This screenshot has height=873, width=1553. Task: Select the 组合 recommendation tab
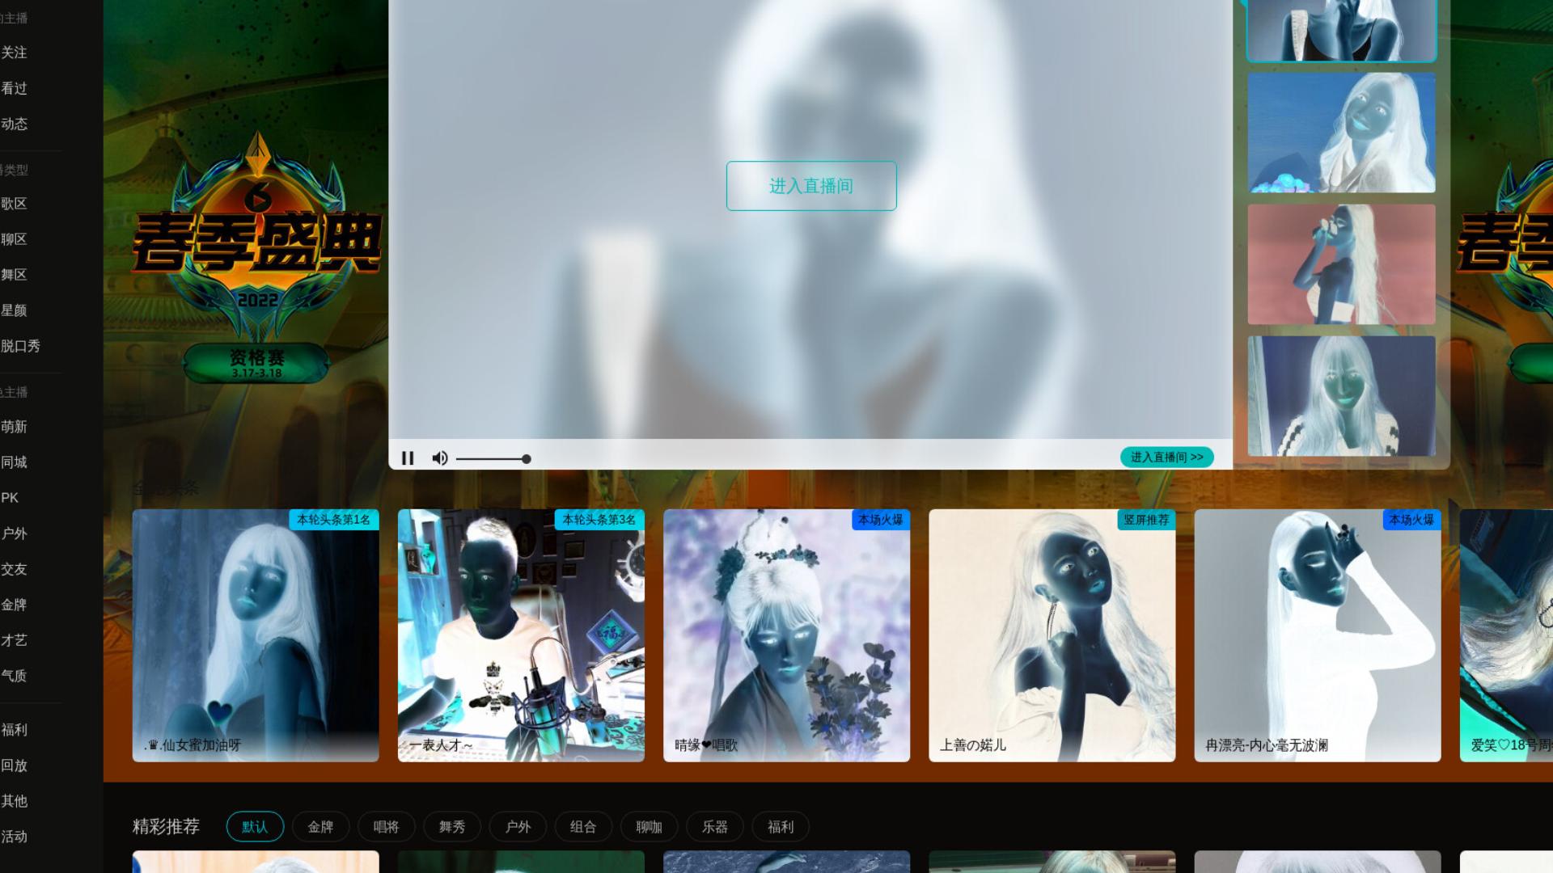click(583, 827)
